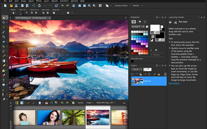Click the Save disk icon
207x129 pixels.
pos(22,6)
